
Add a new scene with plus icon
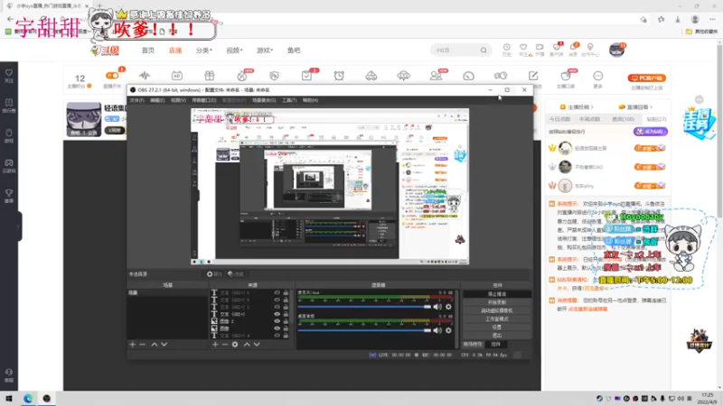(132, 345)
